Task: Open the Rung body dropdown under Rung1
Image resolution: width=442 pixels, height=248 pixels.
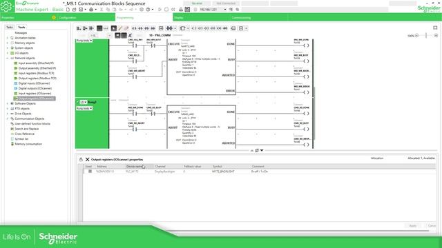Action: 84,108
